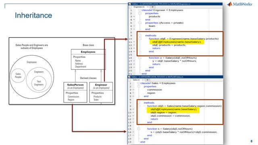
Task: Click 'Test Engineers' circle label
Action: 39,83
